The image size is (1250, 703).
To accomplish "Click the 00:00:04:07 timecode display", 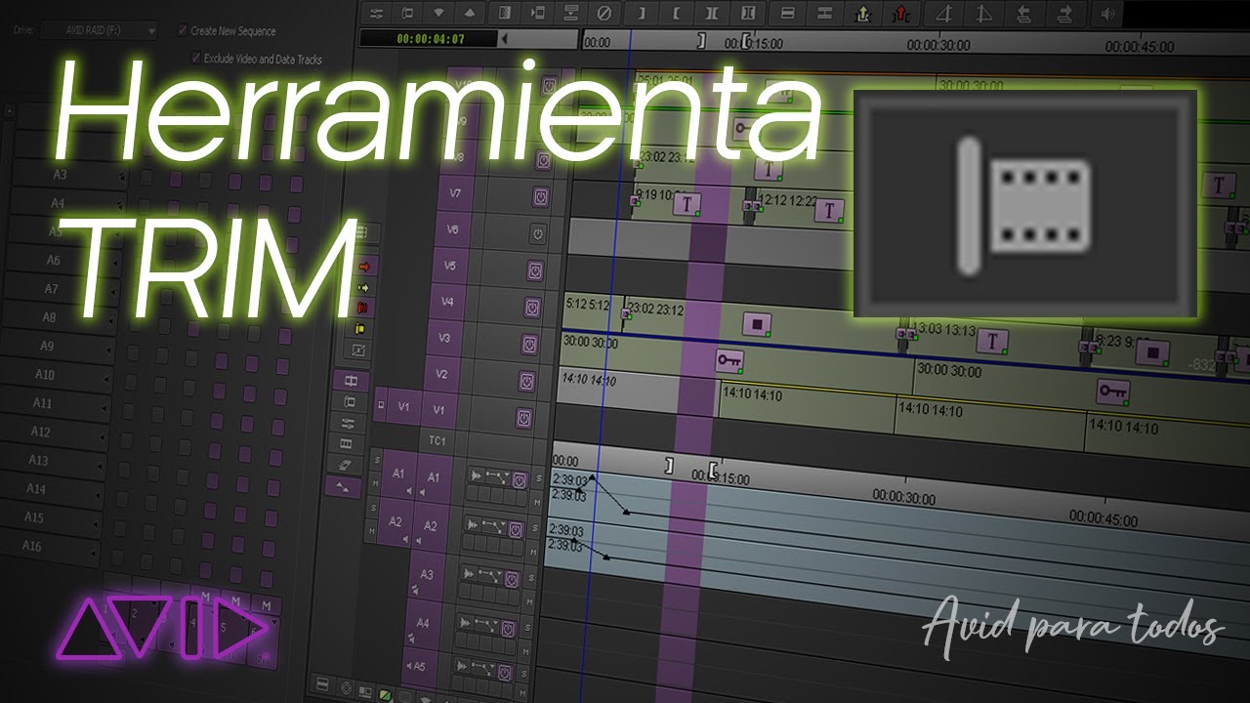I will coord(431,39).
